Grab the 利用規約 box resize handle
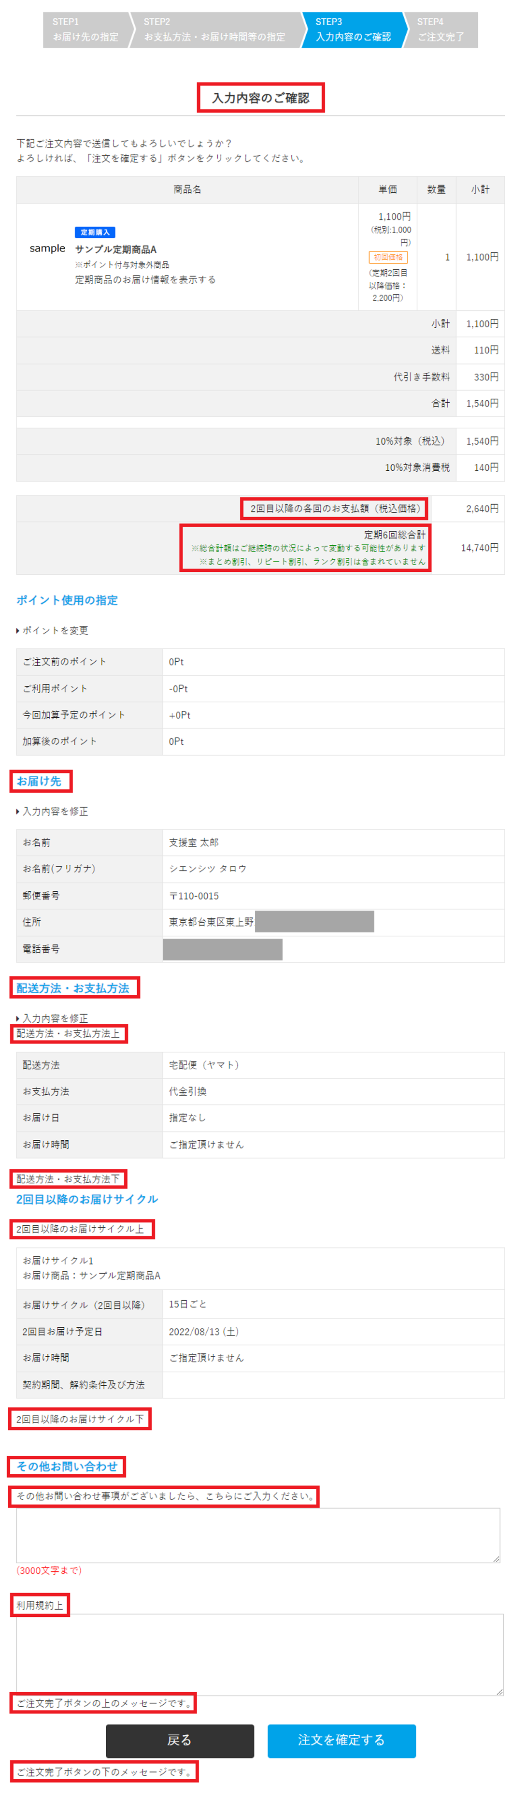526x1800 pixels. 499,1692
